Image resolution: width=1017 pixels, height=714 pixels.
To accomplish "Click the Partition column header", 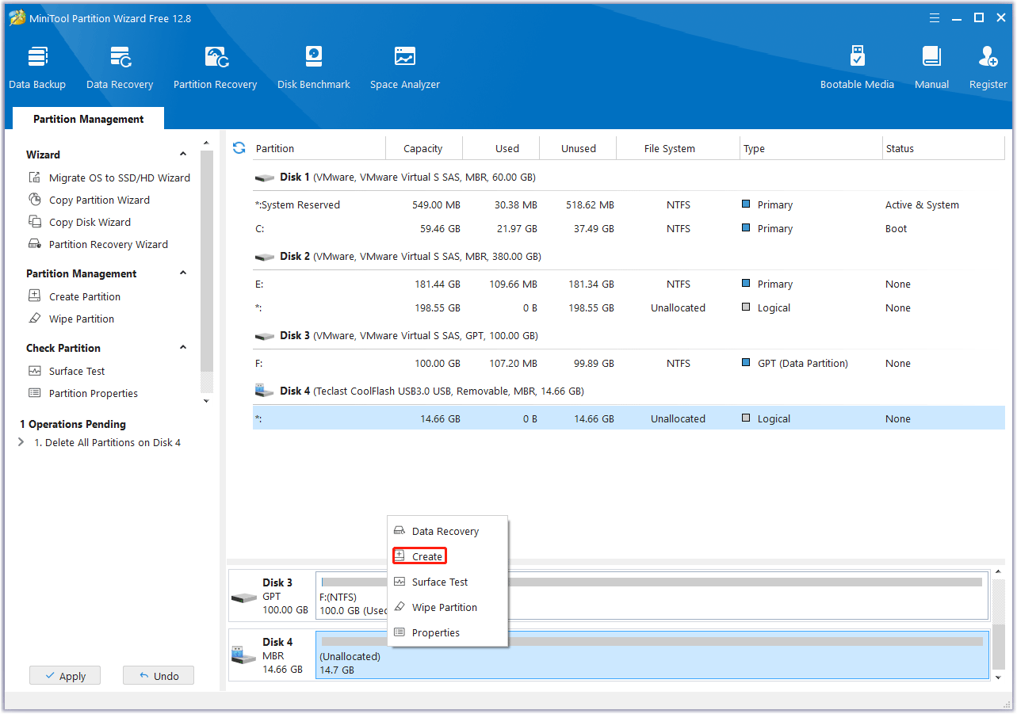I will point(319,148).
